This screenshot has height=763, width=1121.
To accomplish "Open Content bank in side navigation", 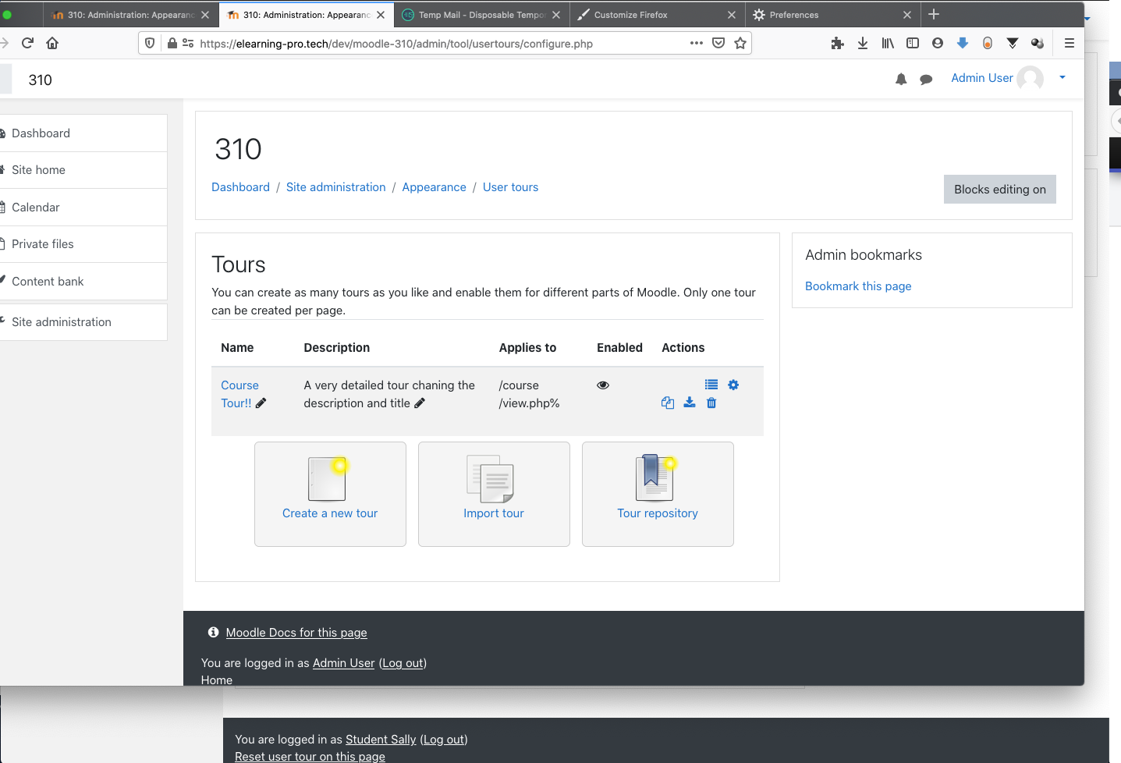I will coord(83,282).
